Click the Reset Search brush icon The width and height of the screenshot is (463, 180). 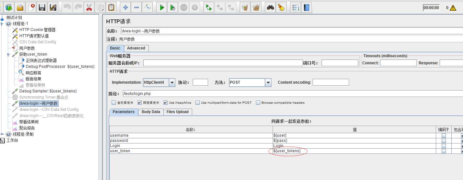point(281,7)
